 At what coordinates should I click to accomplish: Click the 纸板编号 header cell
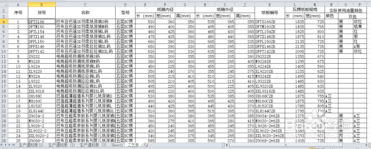point(270,13)
